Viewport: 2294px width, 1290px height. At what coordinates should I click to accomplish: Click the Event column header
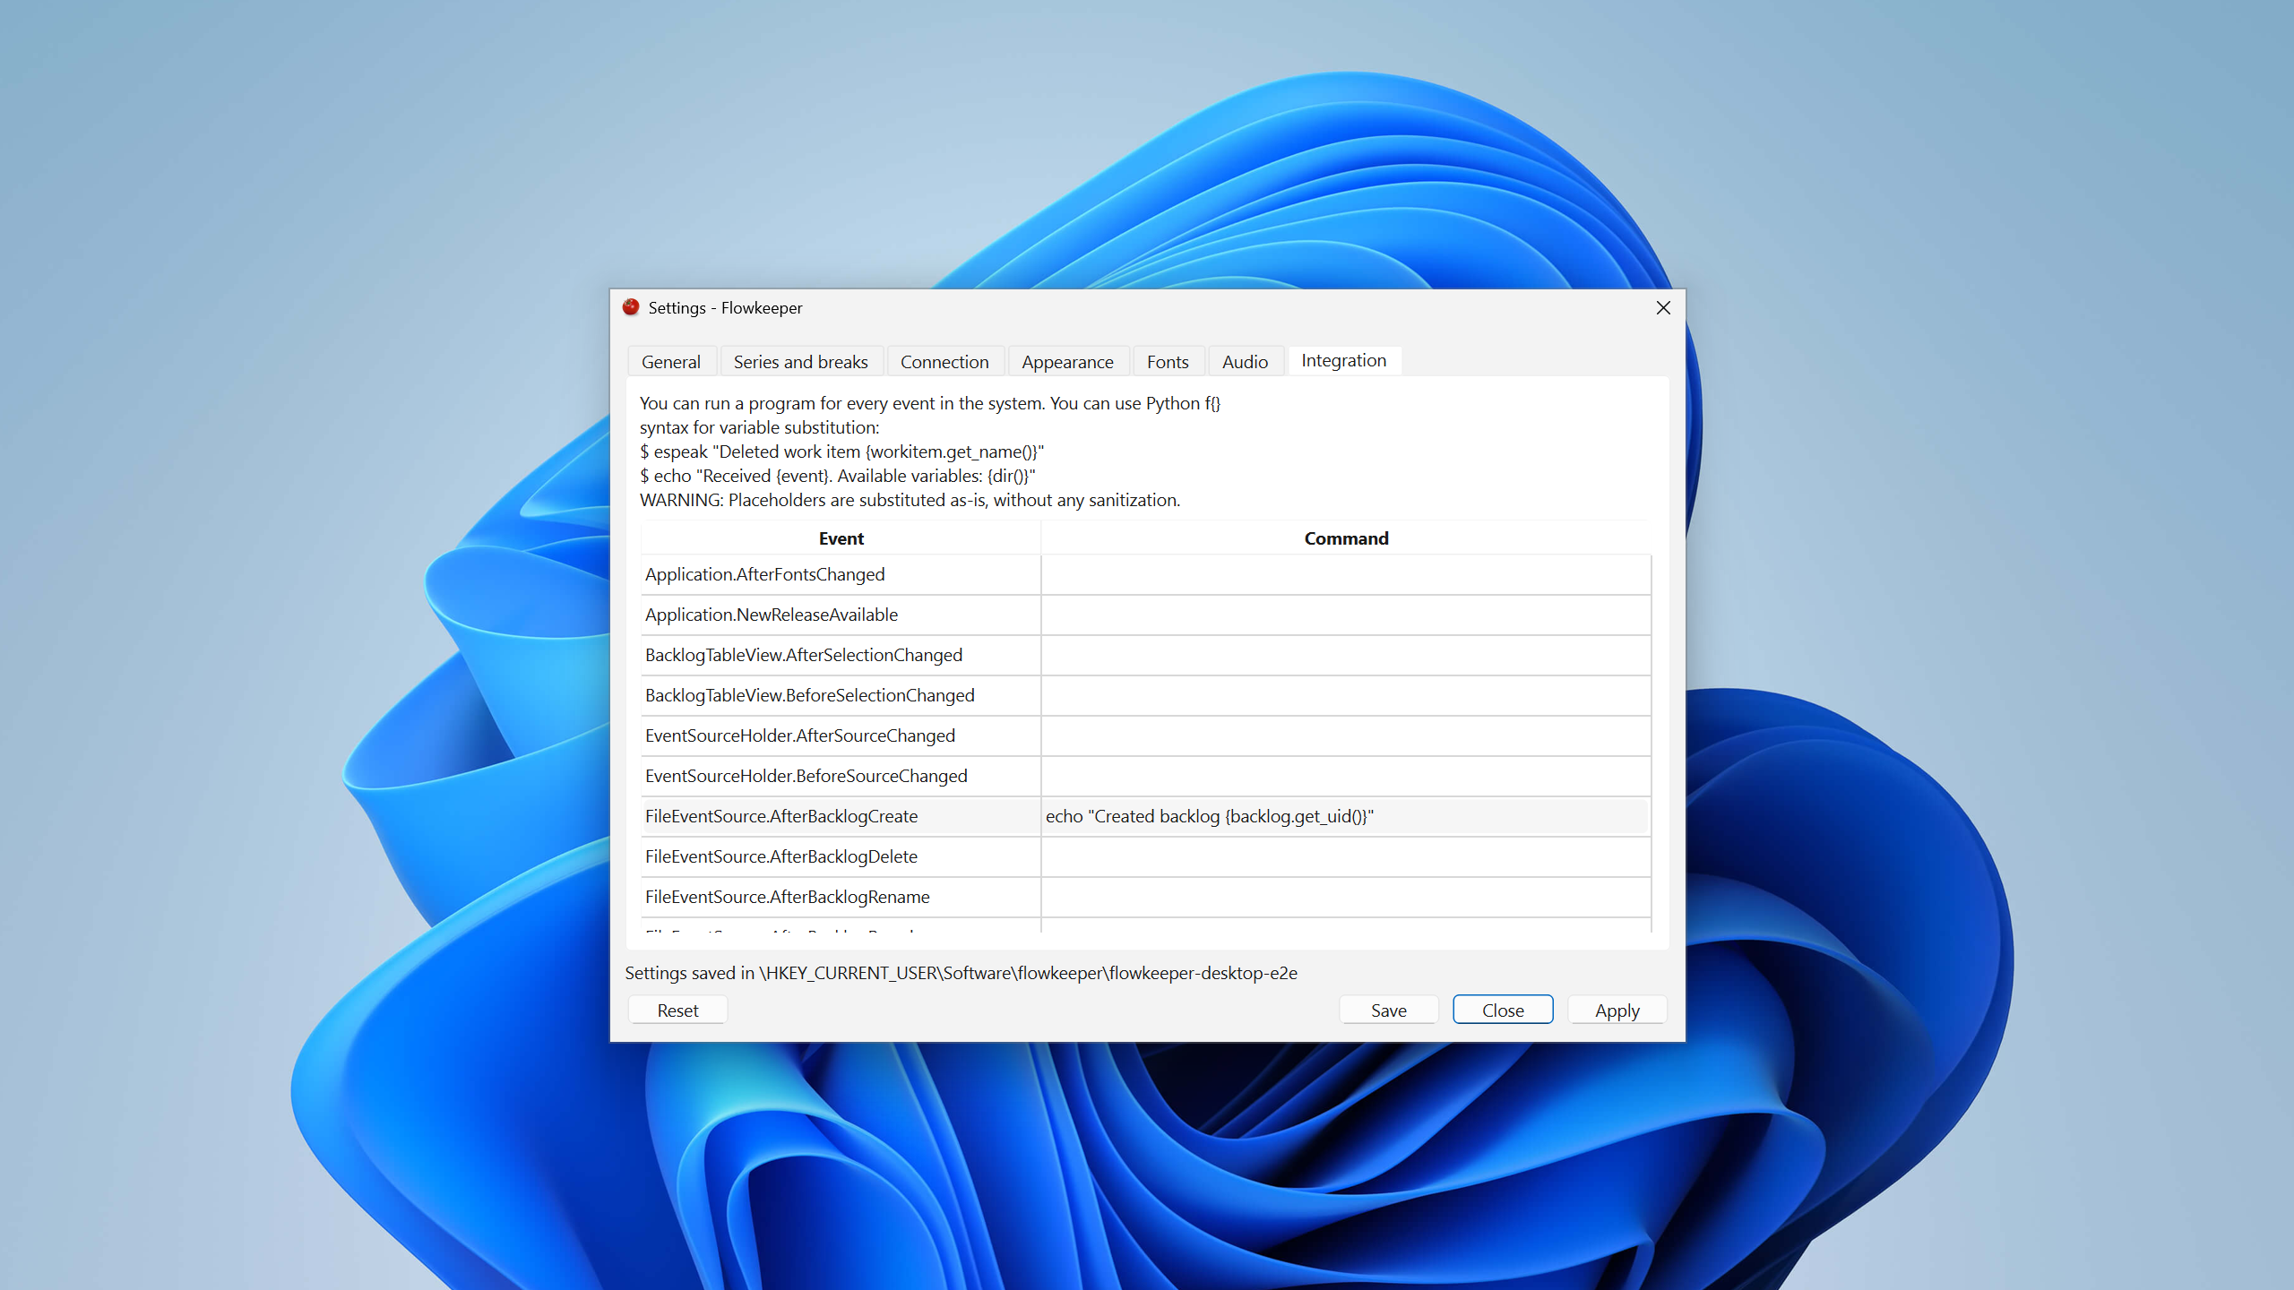[x=841, y=538]
